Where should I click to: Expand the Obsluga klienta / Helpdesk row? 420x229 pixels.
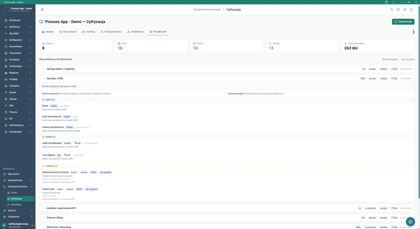(44, 69)
